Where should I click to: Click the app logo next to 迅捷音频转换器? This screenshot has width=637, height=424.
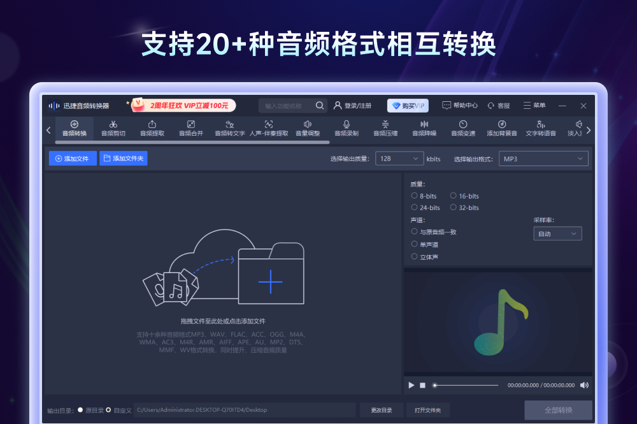click(54, 106)
